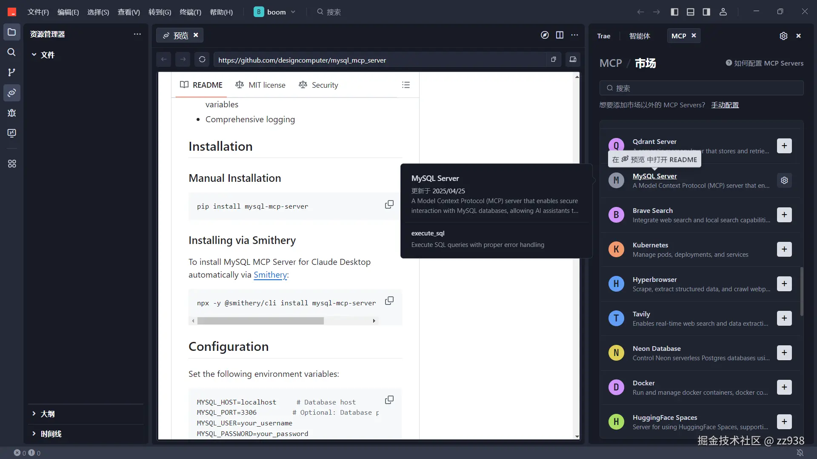Add the Neon Database MCP server
This screenshot has width=817, height=459.
pos(784,353)
